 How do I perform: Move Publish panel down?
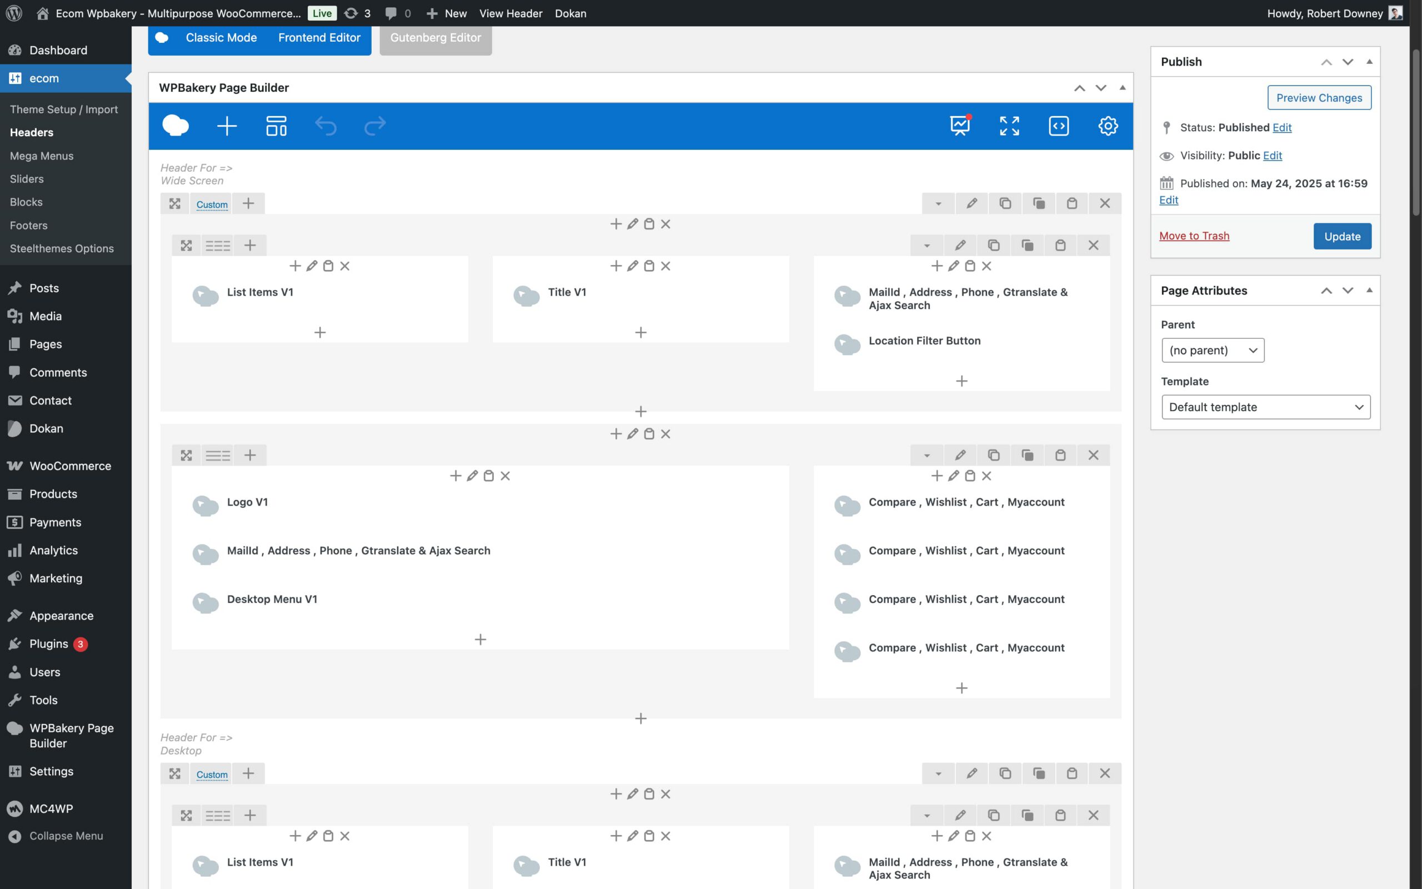1348,62
